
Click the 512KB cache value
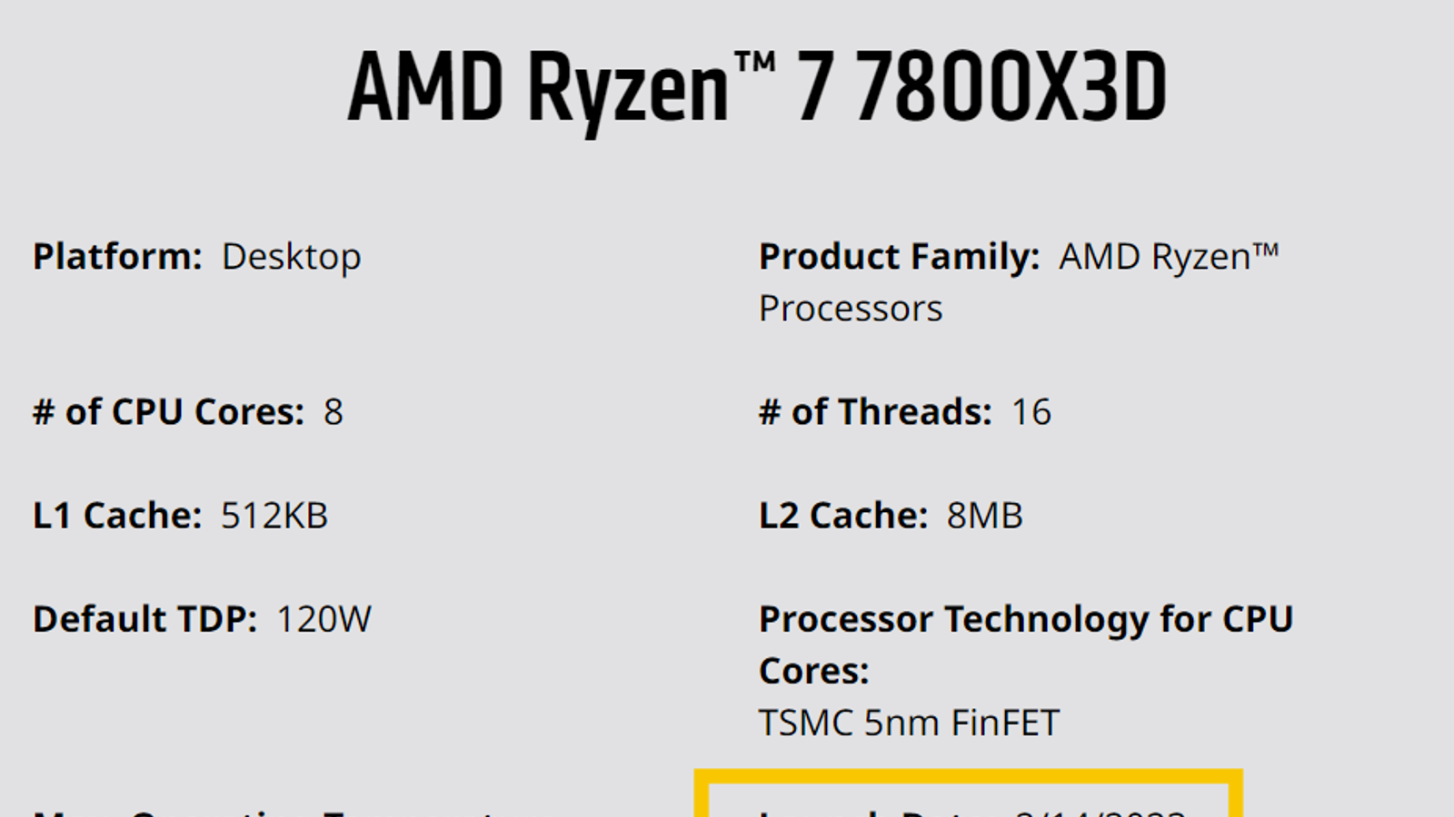click(x=274, y=516)
